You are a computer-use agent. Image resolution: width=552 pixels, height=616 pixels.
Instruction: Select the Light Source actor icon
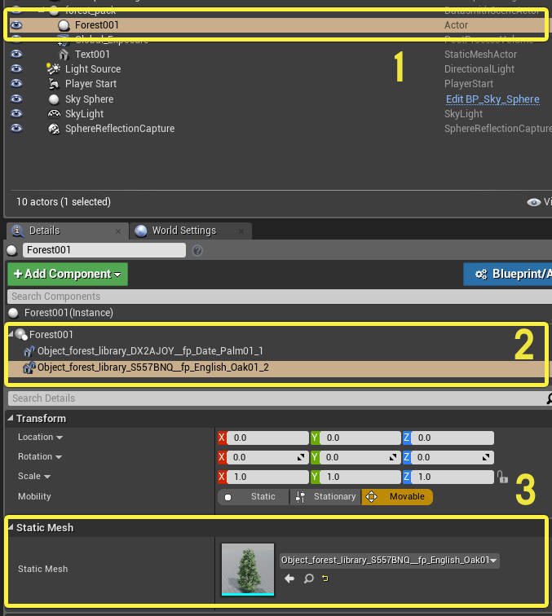pos(53,68)
